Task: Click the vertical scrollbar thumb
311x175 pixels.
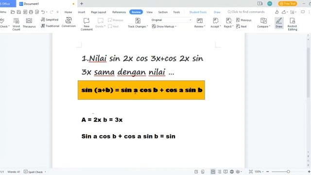Action: point(308,72)
